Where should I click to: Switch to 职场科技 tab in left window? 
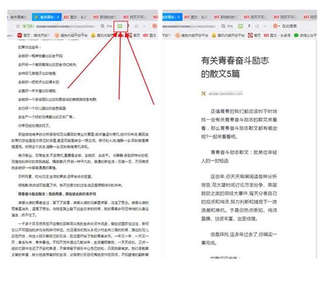(x=105, y=17)
